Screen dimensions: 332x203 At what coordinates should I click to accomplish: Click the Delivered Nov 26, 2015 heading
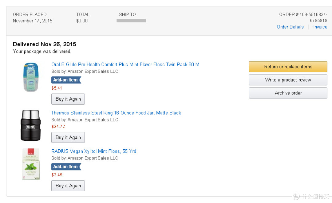pos(45,44)
